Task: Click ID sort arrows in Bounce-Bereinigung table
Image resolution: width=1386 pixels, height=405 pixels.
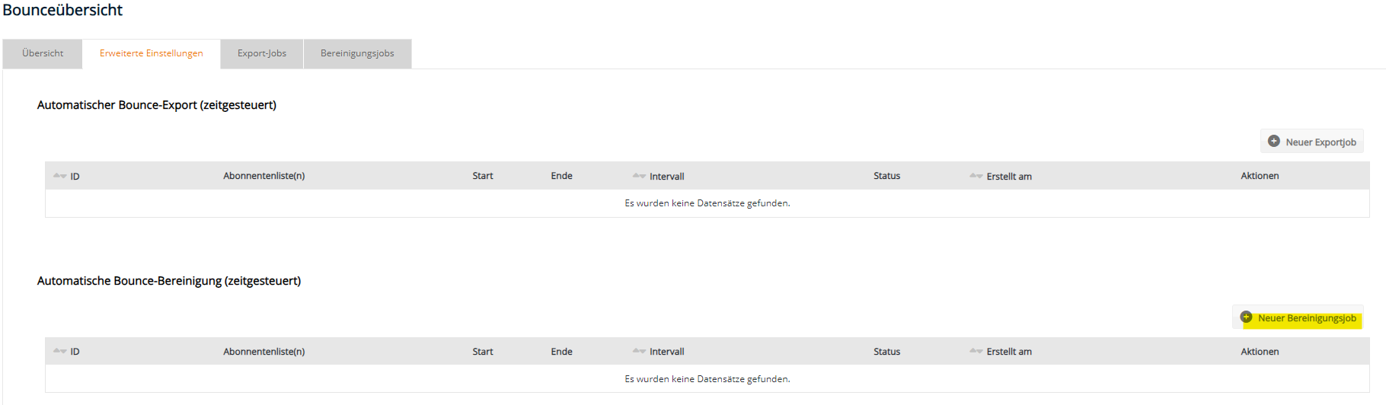Action: 59,351
